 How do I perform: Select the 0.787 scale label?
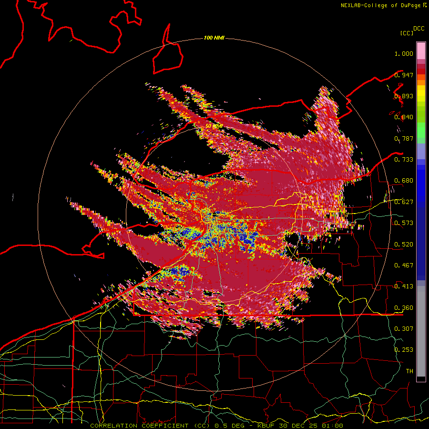click(x=404, y=138)
